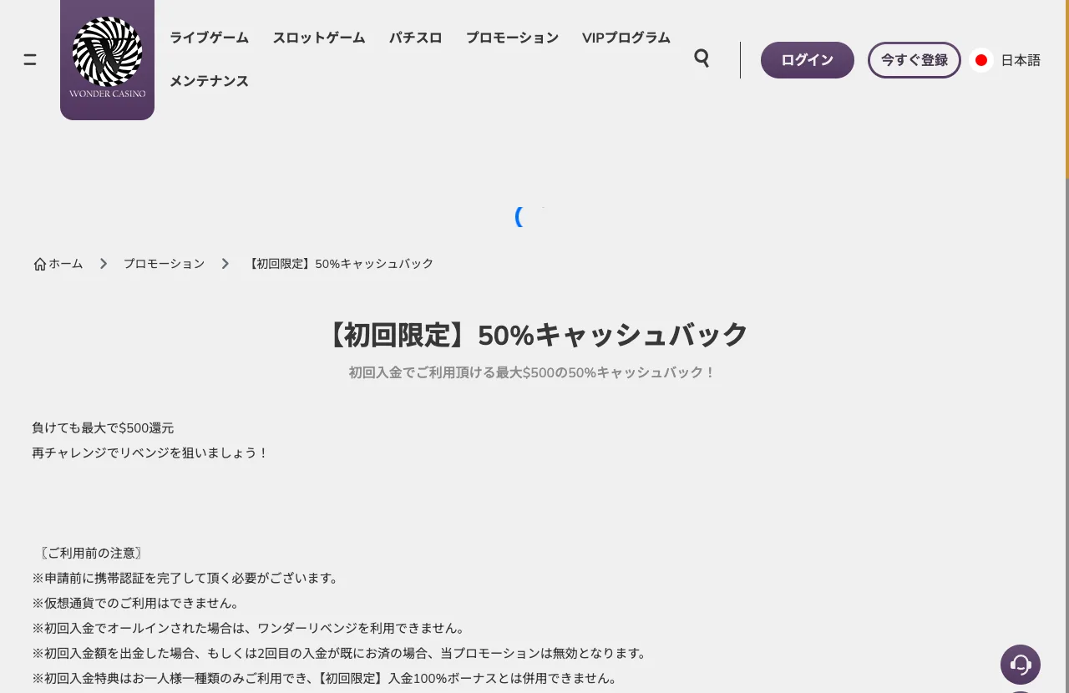Open the スロットゲーム menu
The width and height of the screenshot is (1069, 693).
coord(319,38)
